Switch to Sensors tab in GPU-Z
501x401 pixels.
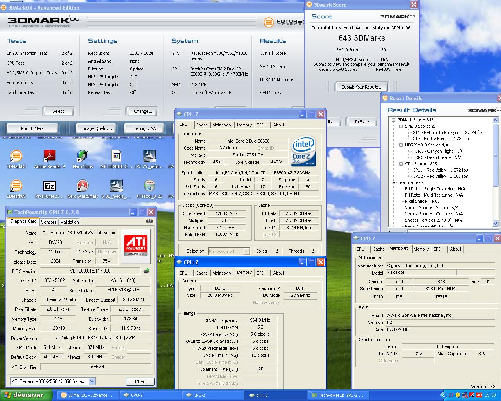pyautogui.click(x=49, y=222)
